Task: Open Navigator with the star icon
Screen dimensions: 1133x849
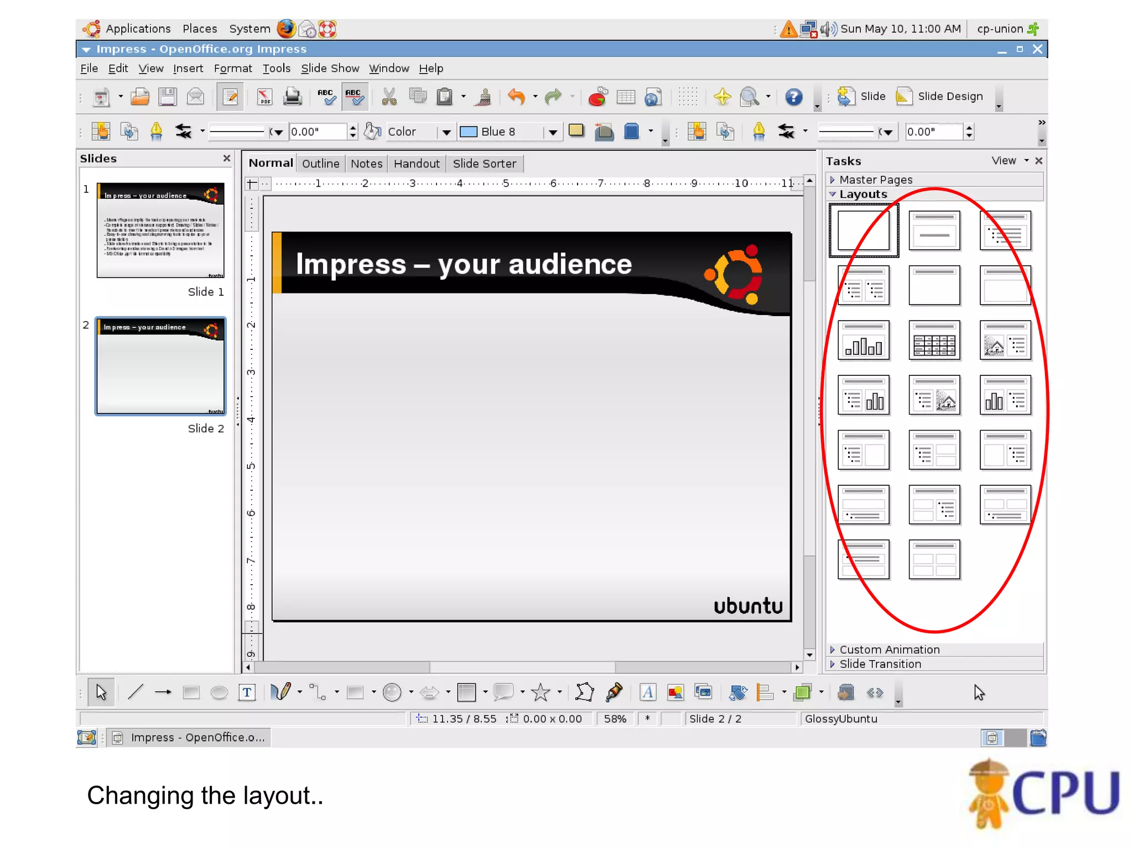Action: coord(722,97)
